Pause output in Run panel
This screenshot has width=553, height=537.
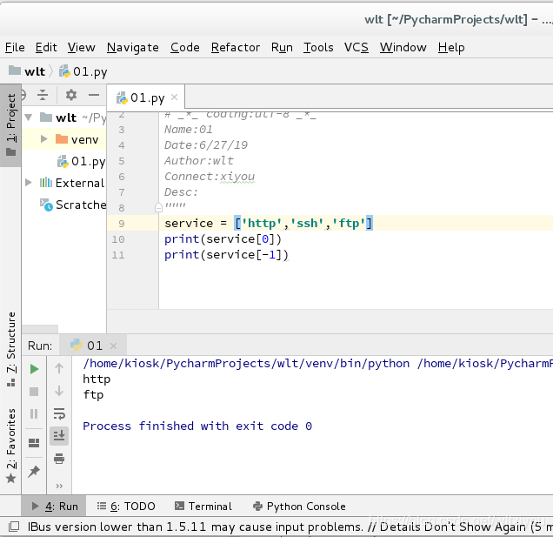pos(34,413)
